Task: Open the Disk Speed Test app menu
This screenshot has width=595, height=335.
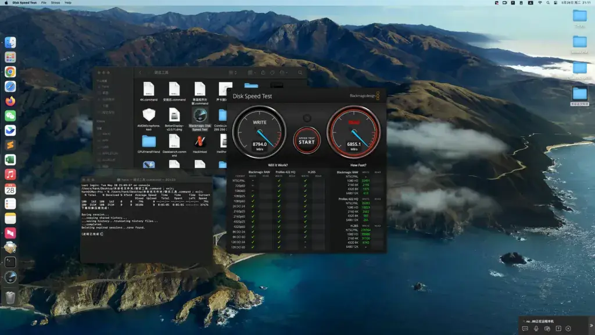Action: coord(24,3)
